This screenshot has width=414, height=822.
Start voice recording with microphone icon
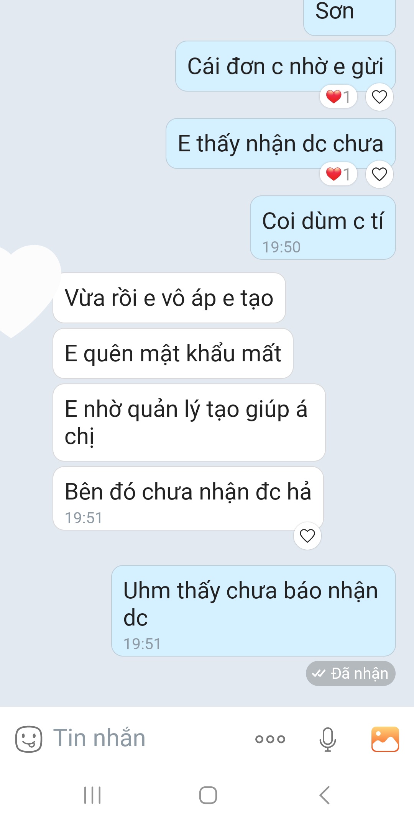328,739
